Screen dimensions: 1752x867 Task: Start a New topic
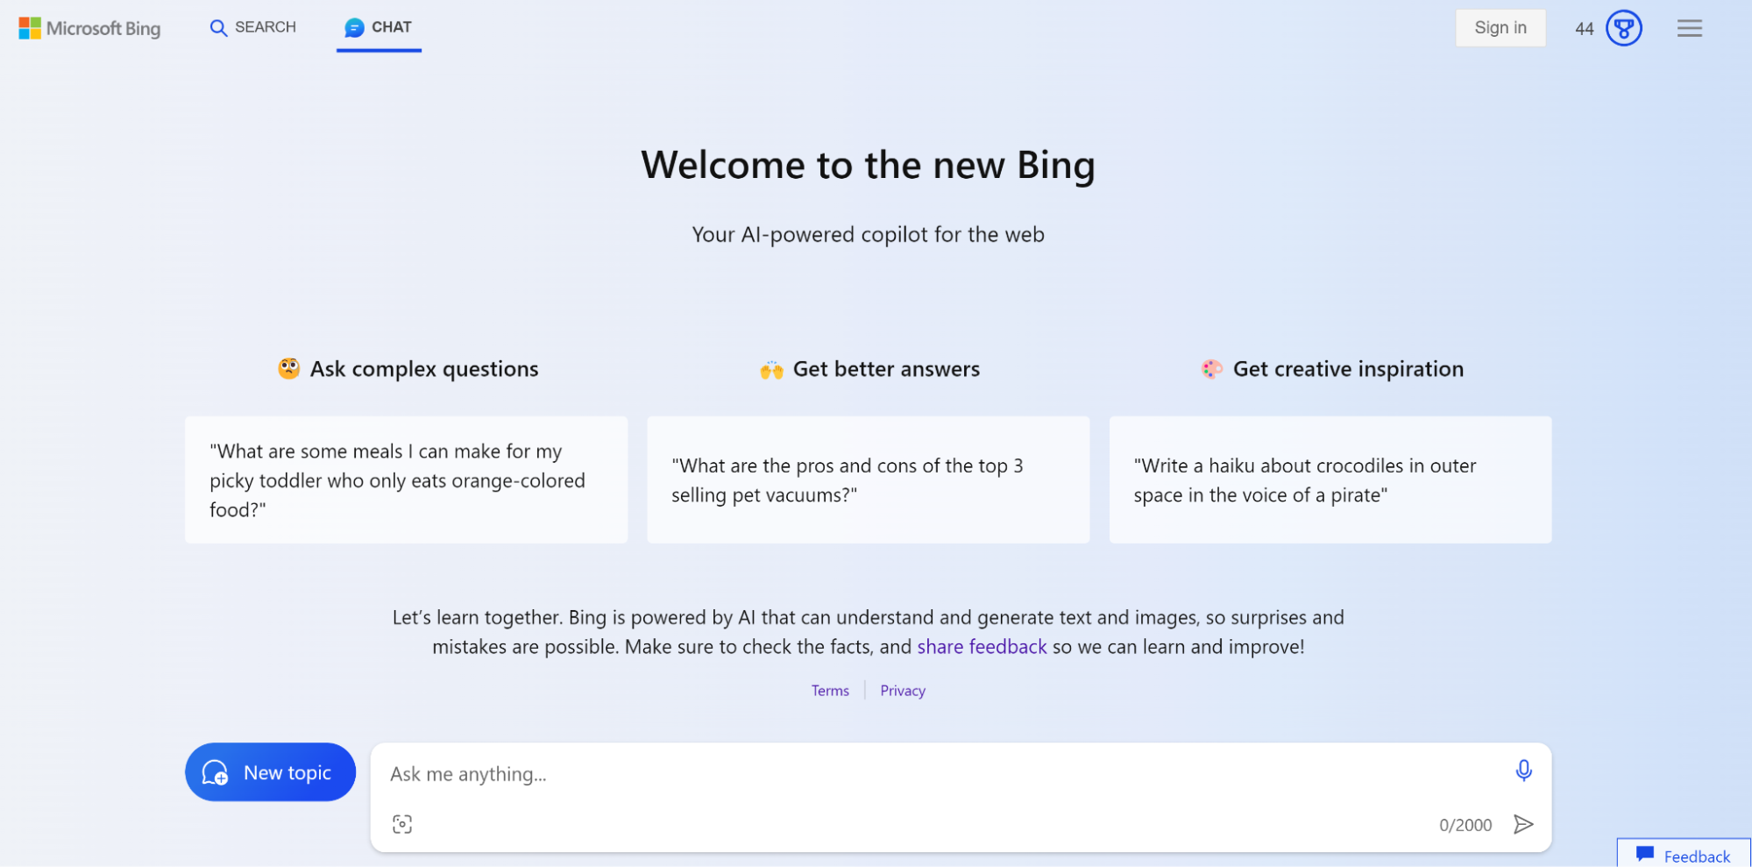(270, 772)
